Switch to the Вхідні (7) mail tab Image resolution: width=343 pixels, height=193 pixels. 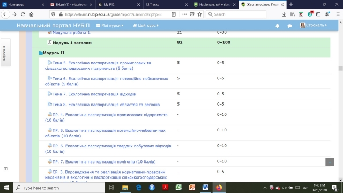pos(71,4)
